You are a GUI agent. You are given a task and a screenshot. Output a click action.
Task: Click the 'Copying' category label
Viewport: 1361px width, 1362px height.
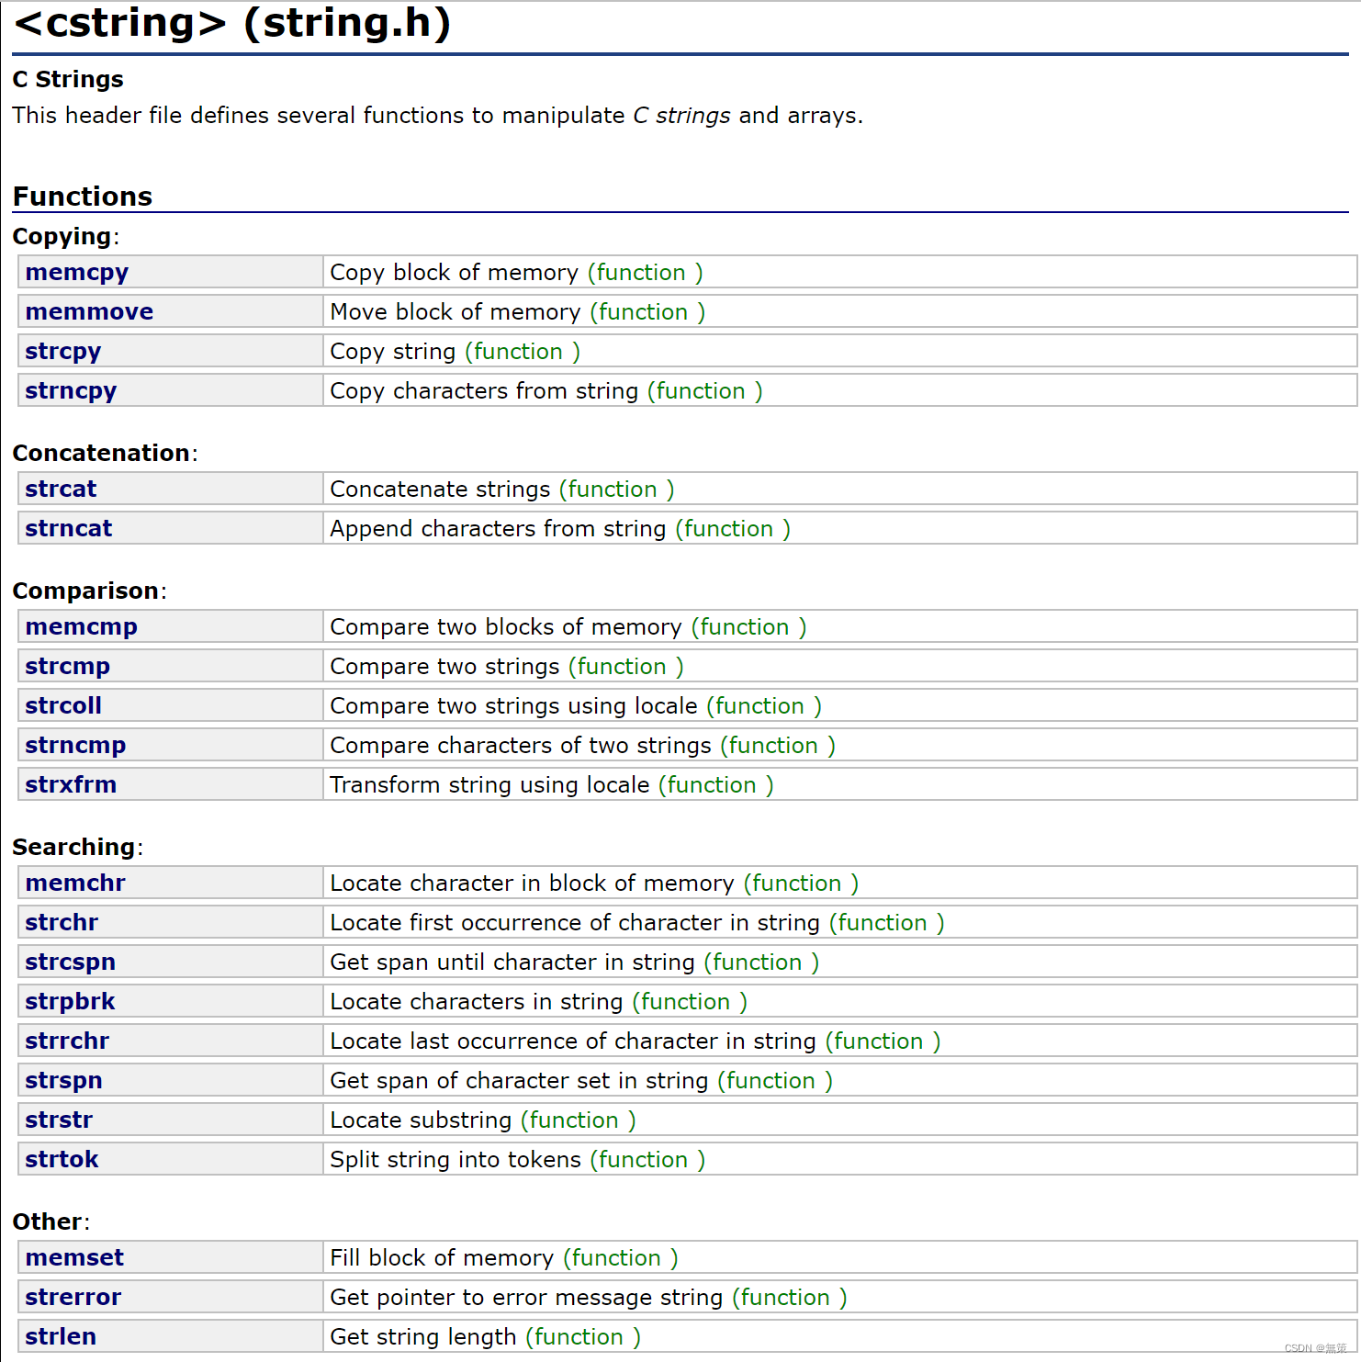point(62,237)
